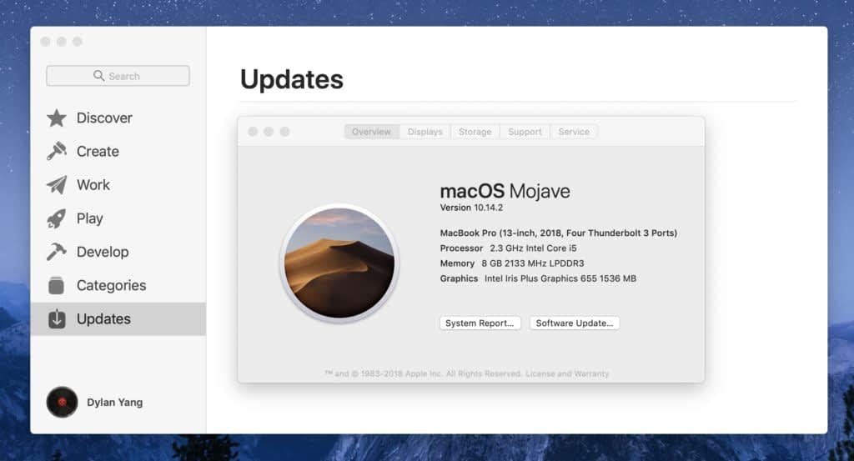Switch to the Overview tab
This screenshot has height=461, width=854.
[371, 132]
